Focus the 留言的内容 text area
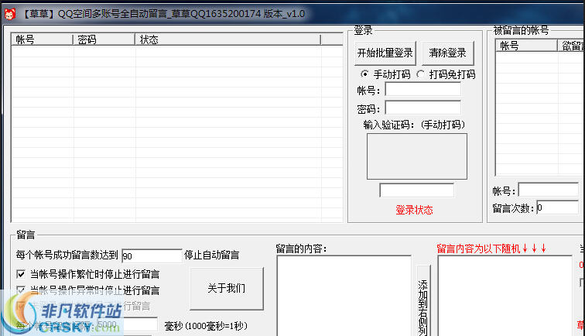 [x=344, y=296]
